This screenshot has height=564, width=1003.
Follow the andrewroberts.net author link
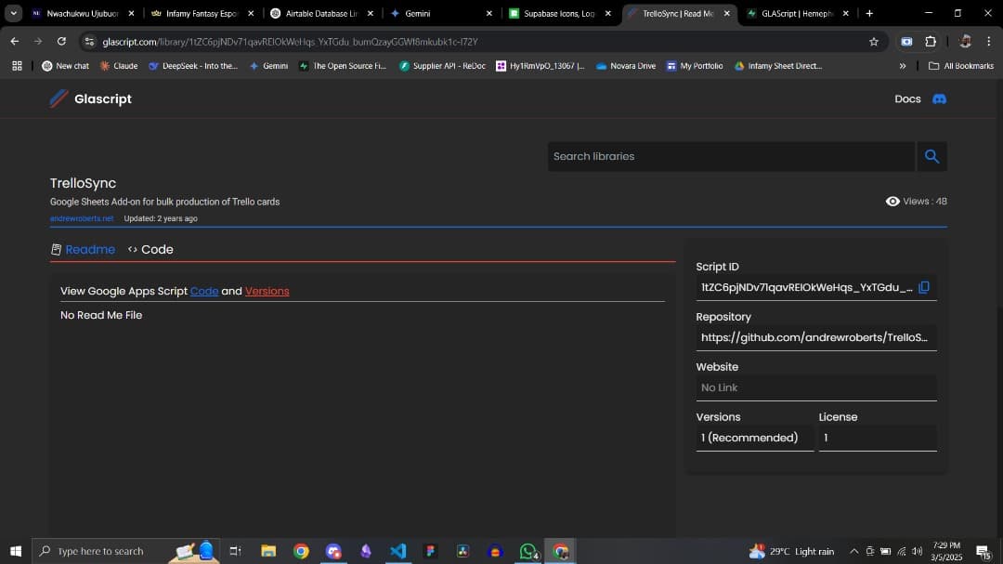[x=82, y=218]
